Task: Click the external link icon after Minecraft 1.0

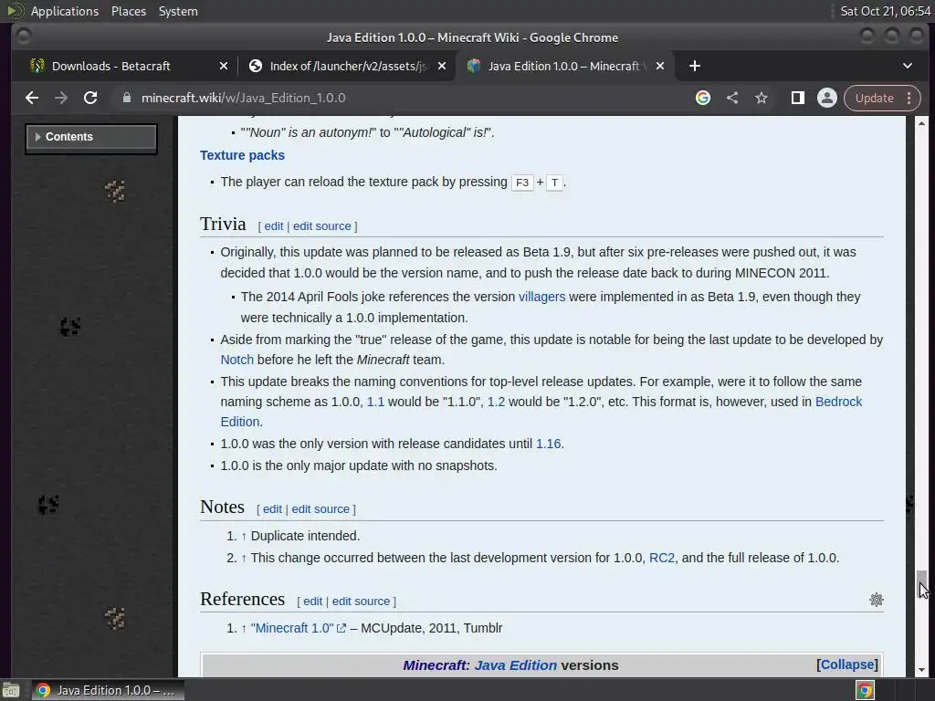Action: click(341, 628)
